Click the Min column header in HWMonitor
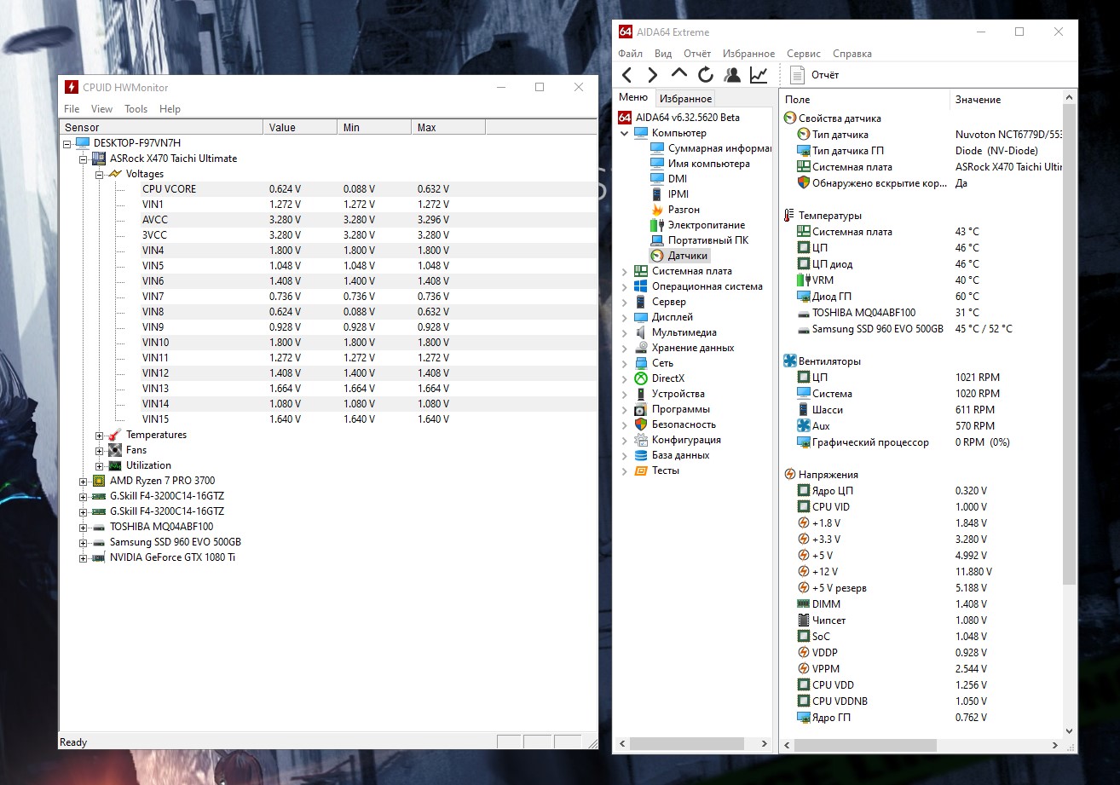The image size is (1120, 785). pyautogui.click(x=375, y=128)
